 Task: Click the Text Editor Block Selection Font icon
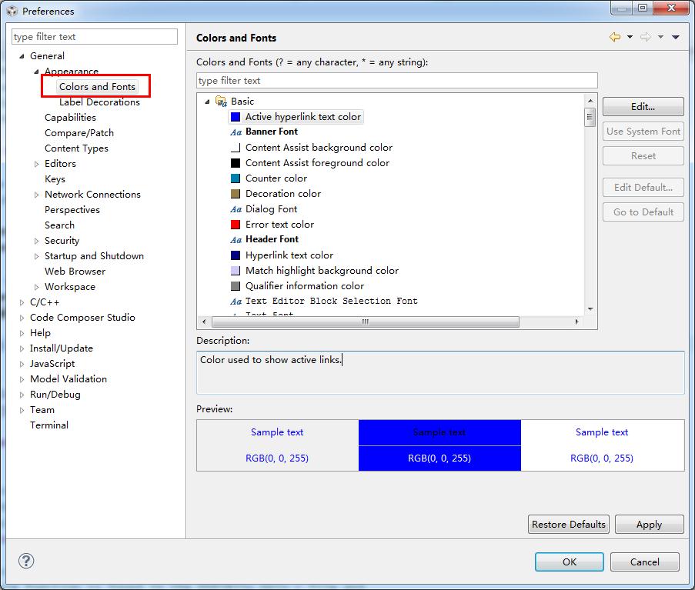point(236,302)
